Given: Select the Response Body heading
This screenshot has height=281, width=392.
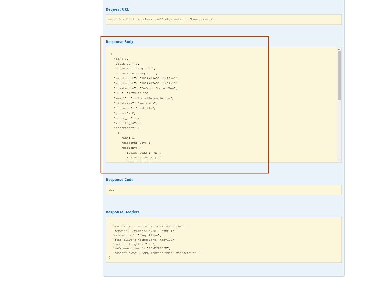Looking at the screenshot, I should point(120,42).
